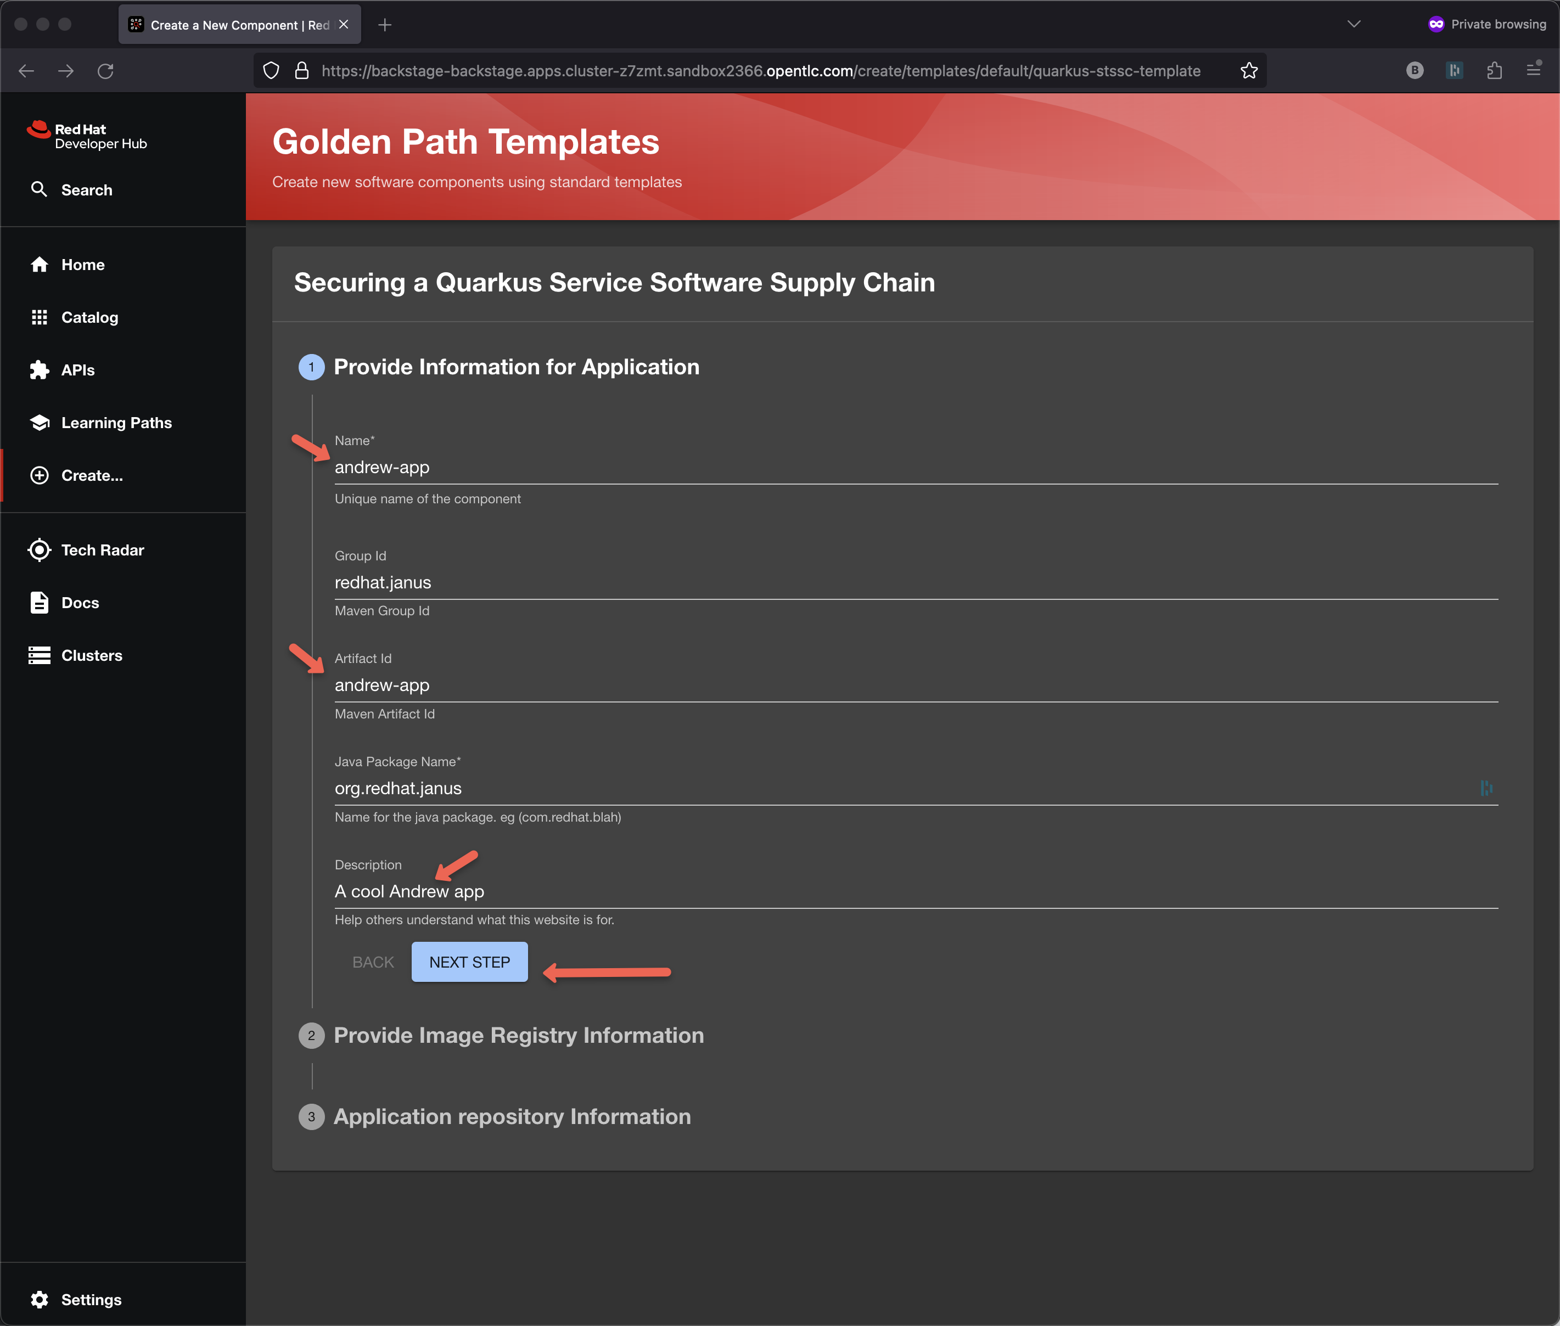Open the list all tabs chevron
The width and height of the screenshot is (1560, 1326).
click(1353, 24)
